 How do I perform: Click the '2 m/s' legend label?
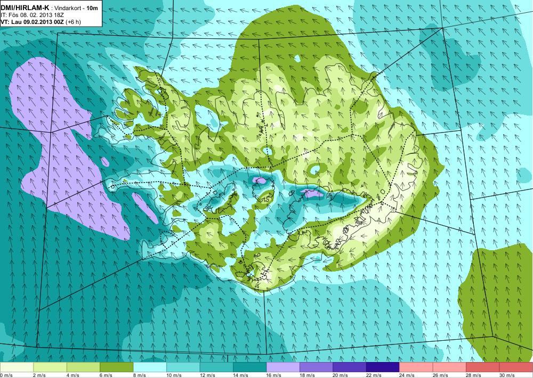39,375
